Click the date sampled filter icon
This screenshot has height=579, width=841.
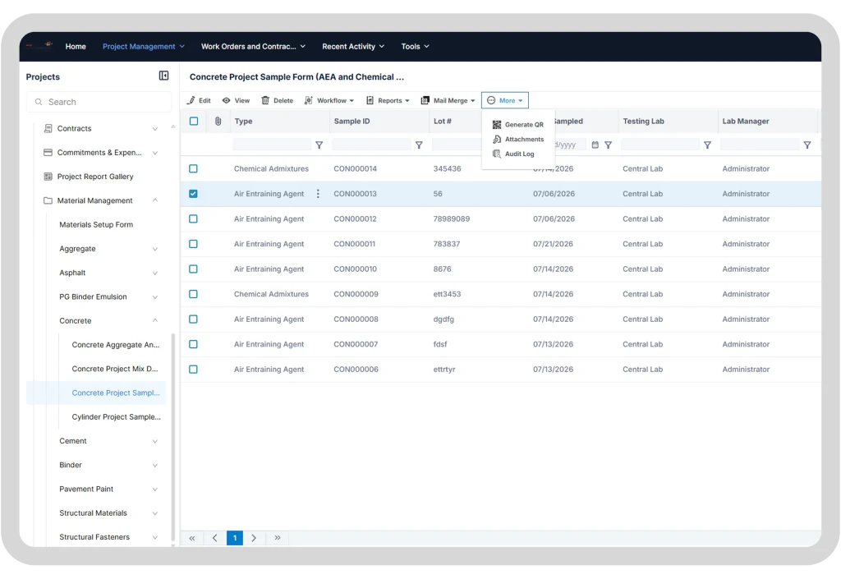(609, 145)
